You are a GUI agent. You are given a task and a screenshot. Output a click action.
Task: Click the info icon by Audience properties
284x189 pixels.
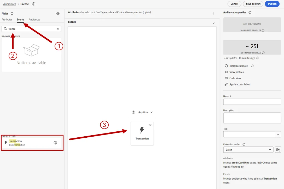click(x=250, y=13)
